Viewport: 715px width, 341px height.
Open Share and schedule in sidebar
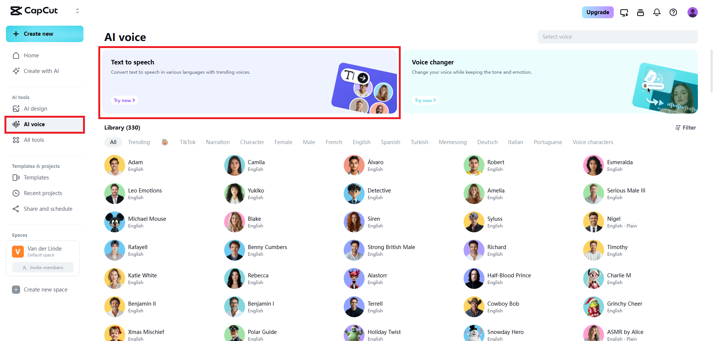(45, 209)
